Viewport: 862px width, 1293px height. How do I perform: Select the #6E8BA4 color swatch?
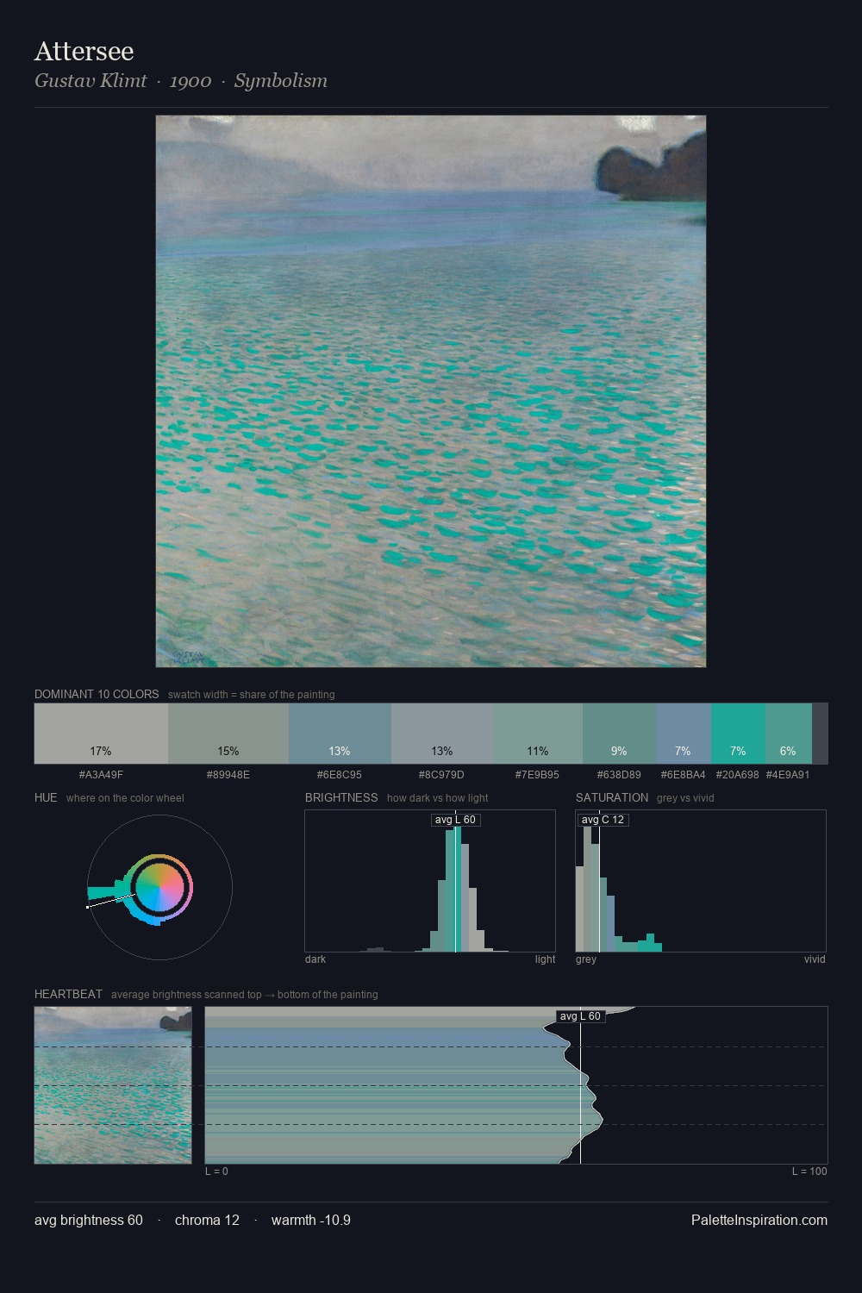[x=684, y=734]
